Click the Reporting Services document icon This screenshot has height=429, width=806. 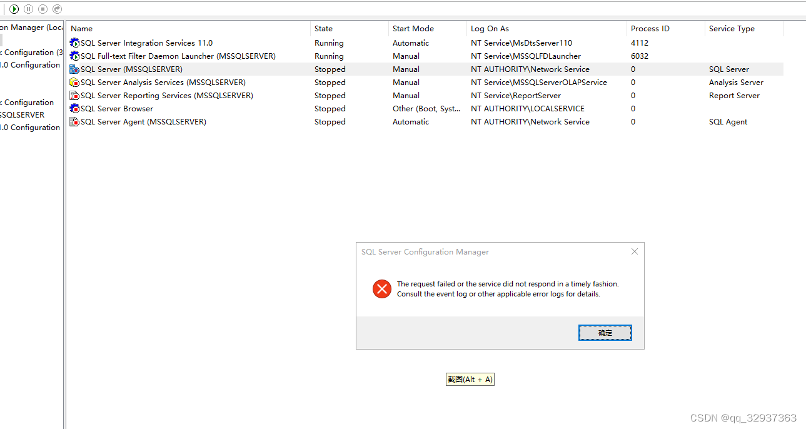pos(74,95)
